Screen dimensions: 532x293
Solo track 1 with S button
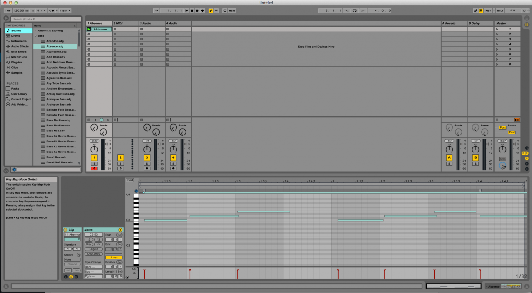(x=94, y=164)
